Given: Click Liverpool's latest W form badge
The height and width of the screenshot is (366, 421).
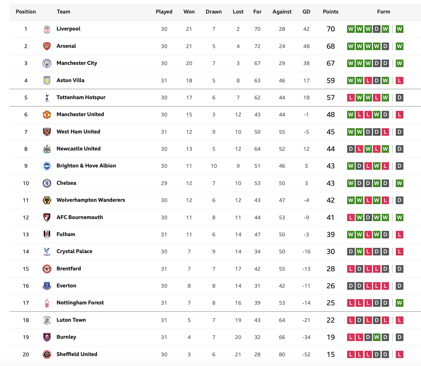Looking at the screenshot, I should click(x=399, y=29).
